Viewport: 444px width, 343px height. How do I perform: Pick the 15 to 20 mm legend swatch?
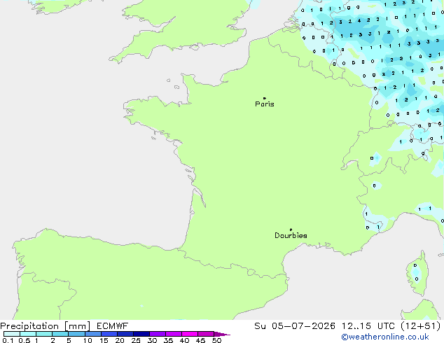pyautogui.click(x=109, y=334)
